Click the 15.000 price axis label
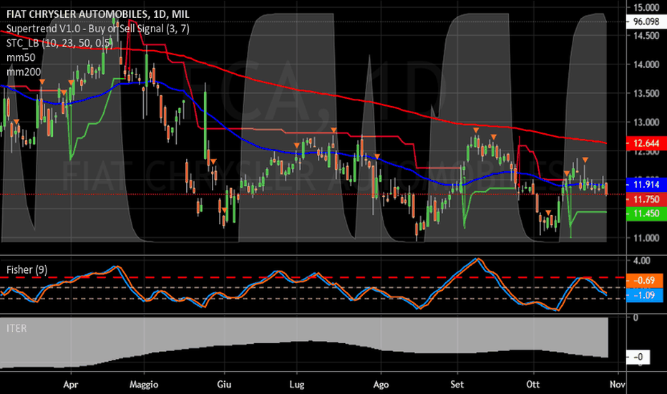667x394 pixels. pyautogui.click(x=646, y=7)
